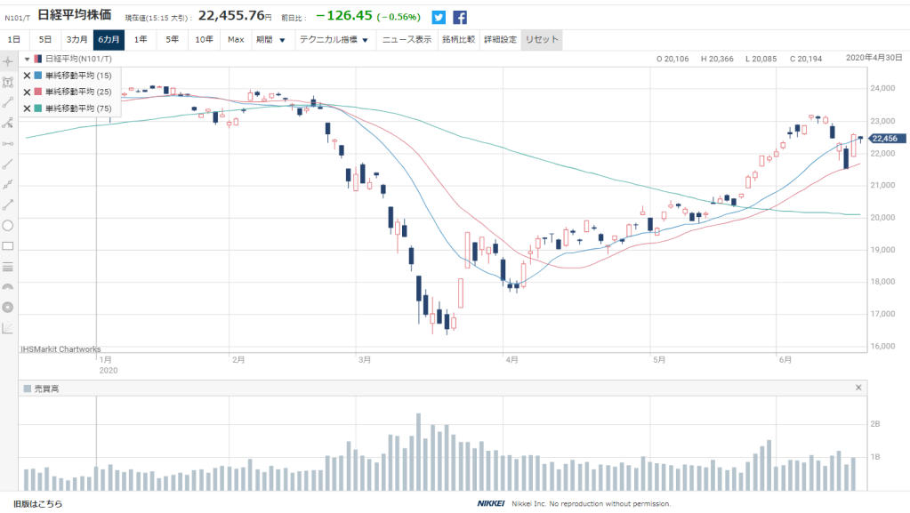This screenshot has height=513, width=910.
Task: Select the crosshair cursor tool
Action: coord(8,61)
